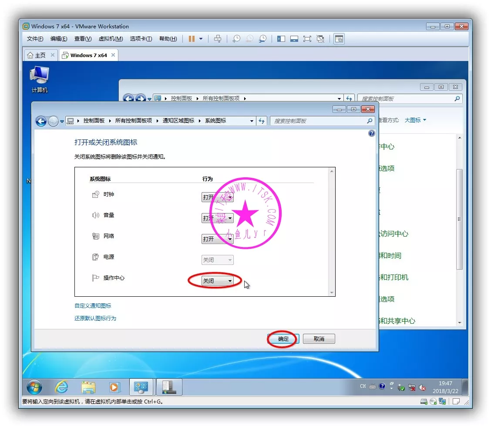Viewport: 491px width, 427px height.
Task: Open Windows Media Player from taskbar
Action: point(114,386)
